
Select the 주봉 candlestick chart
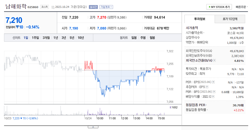143,38
